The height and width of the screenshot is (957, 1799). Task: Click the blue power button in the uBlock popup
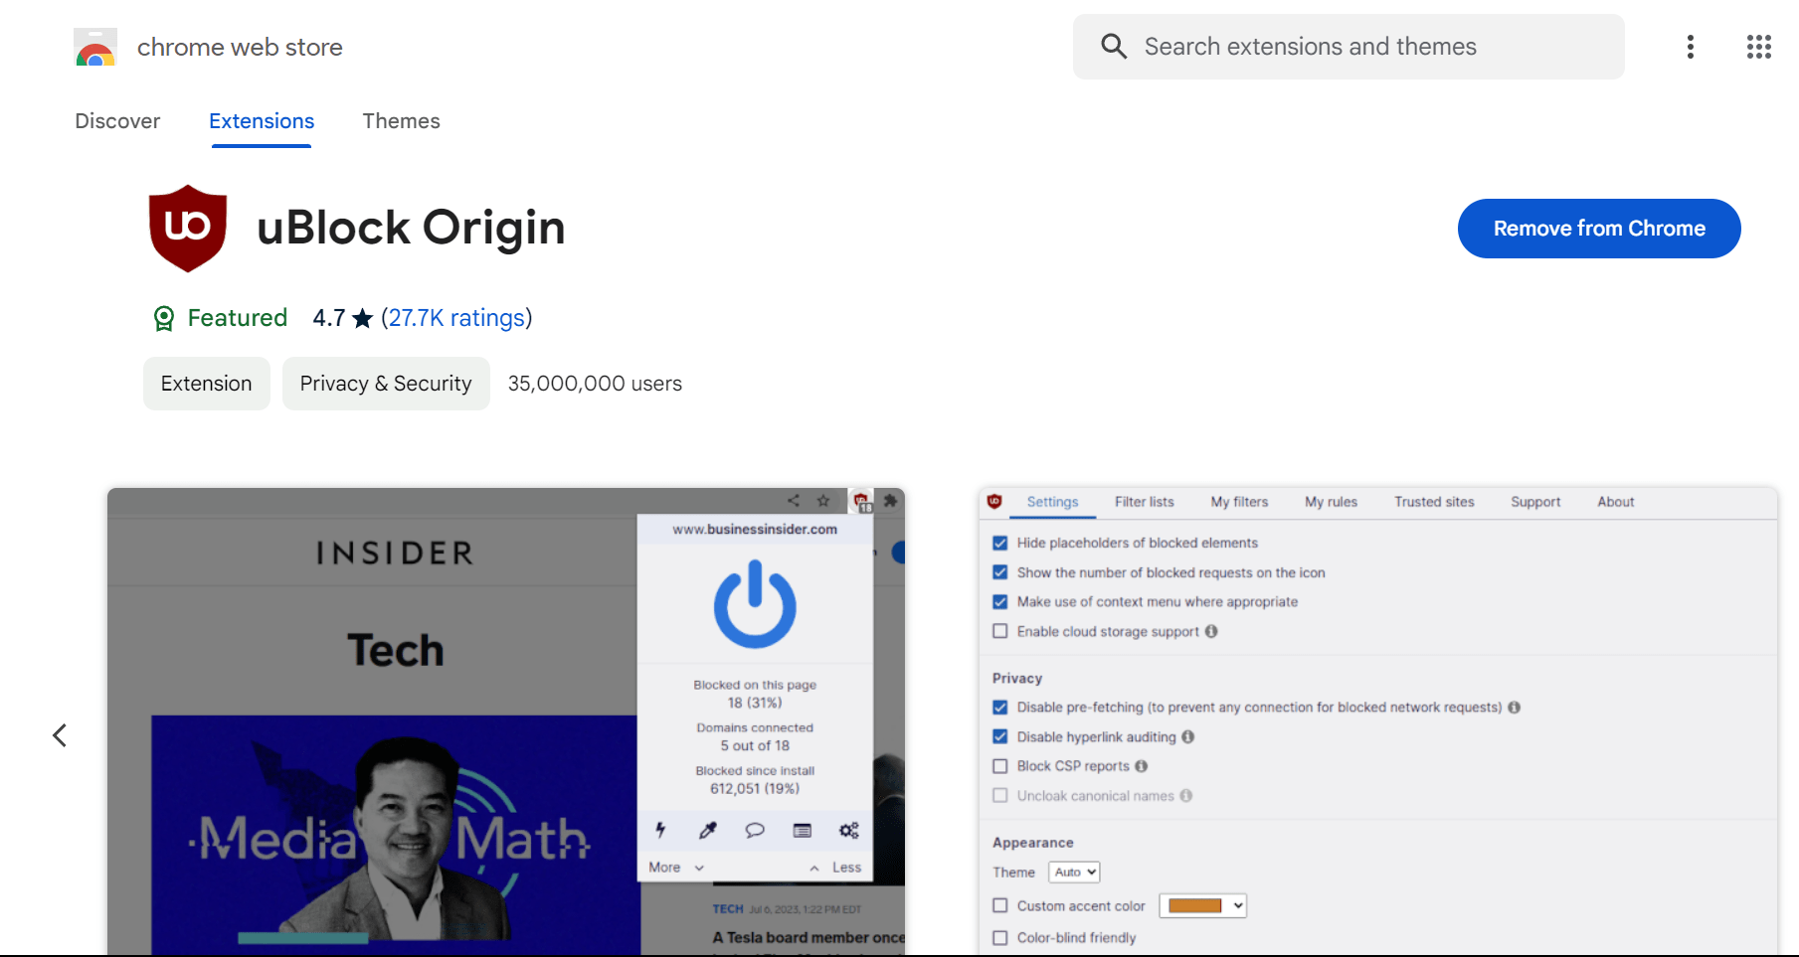(755, 603)
